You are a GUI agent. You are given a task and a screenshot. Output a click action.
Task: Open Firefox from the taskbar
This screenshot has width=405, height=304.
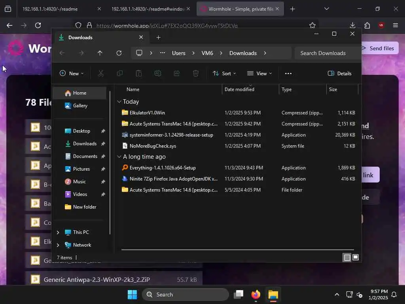point(256,294)
